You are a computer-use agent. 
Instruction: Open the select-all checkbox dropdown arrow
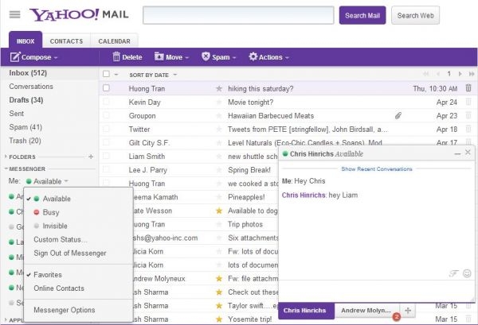(116, 74)
